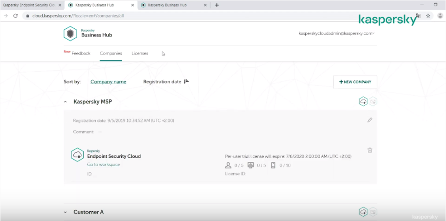Viewport: 446px width, 221px height.
Task: Close the third Kaspersky Business Hub tab
Action: [205, 5]
